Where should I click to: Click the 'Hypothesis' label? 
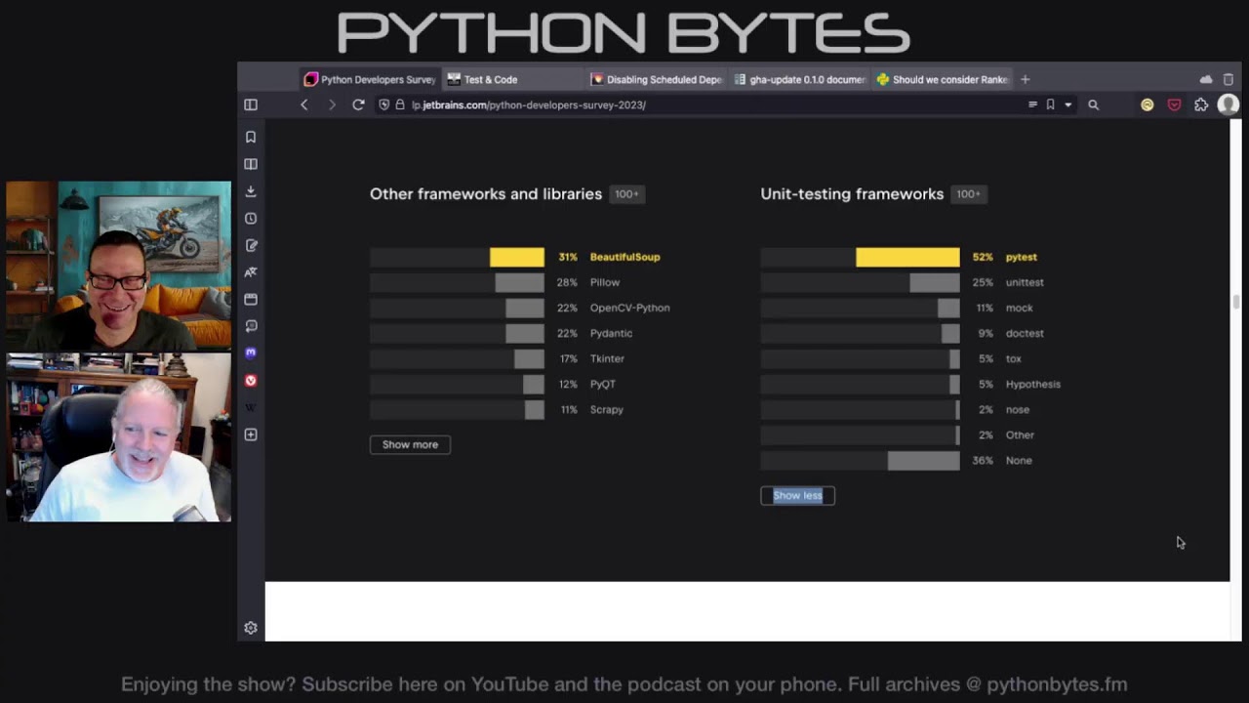tap(1032, 384)
